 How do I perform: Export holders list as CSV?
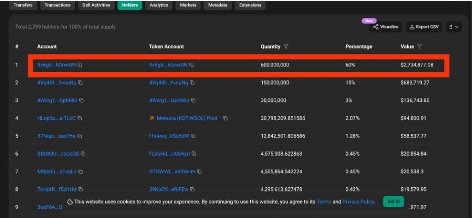(x=424, y=27)
